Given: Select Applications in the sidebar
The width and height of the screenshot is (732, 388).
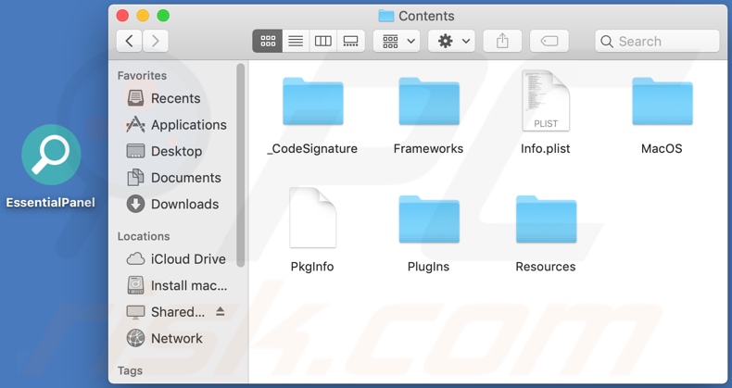Looking at the screenshot, I should (x=188, y=125).
